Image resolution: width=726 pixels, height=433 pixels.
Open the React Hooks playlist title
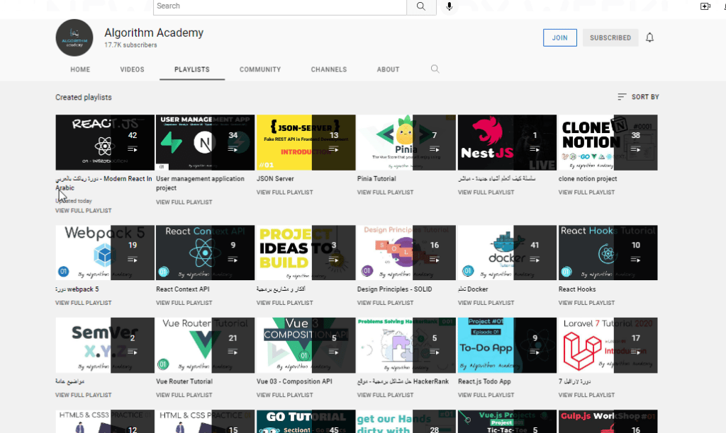pos(577,289)
